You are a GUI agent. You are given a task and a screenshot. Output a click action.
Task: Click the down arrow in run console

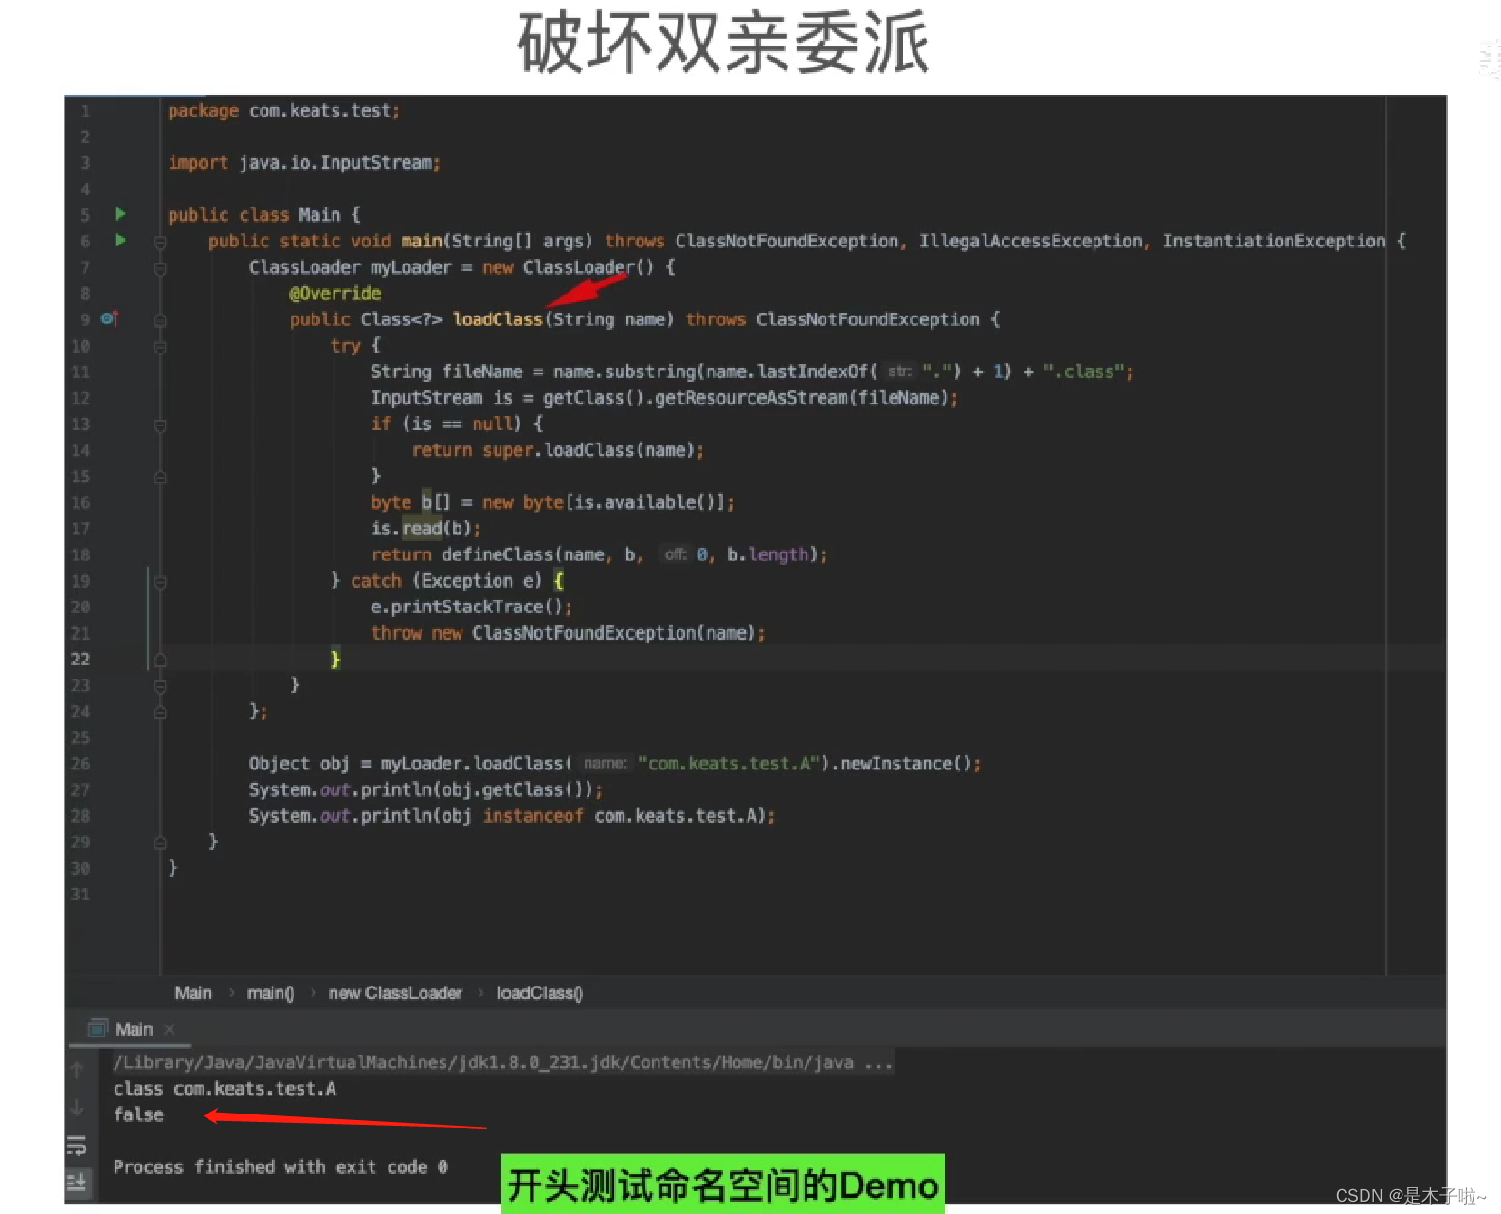point(78,1108)
